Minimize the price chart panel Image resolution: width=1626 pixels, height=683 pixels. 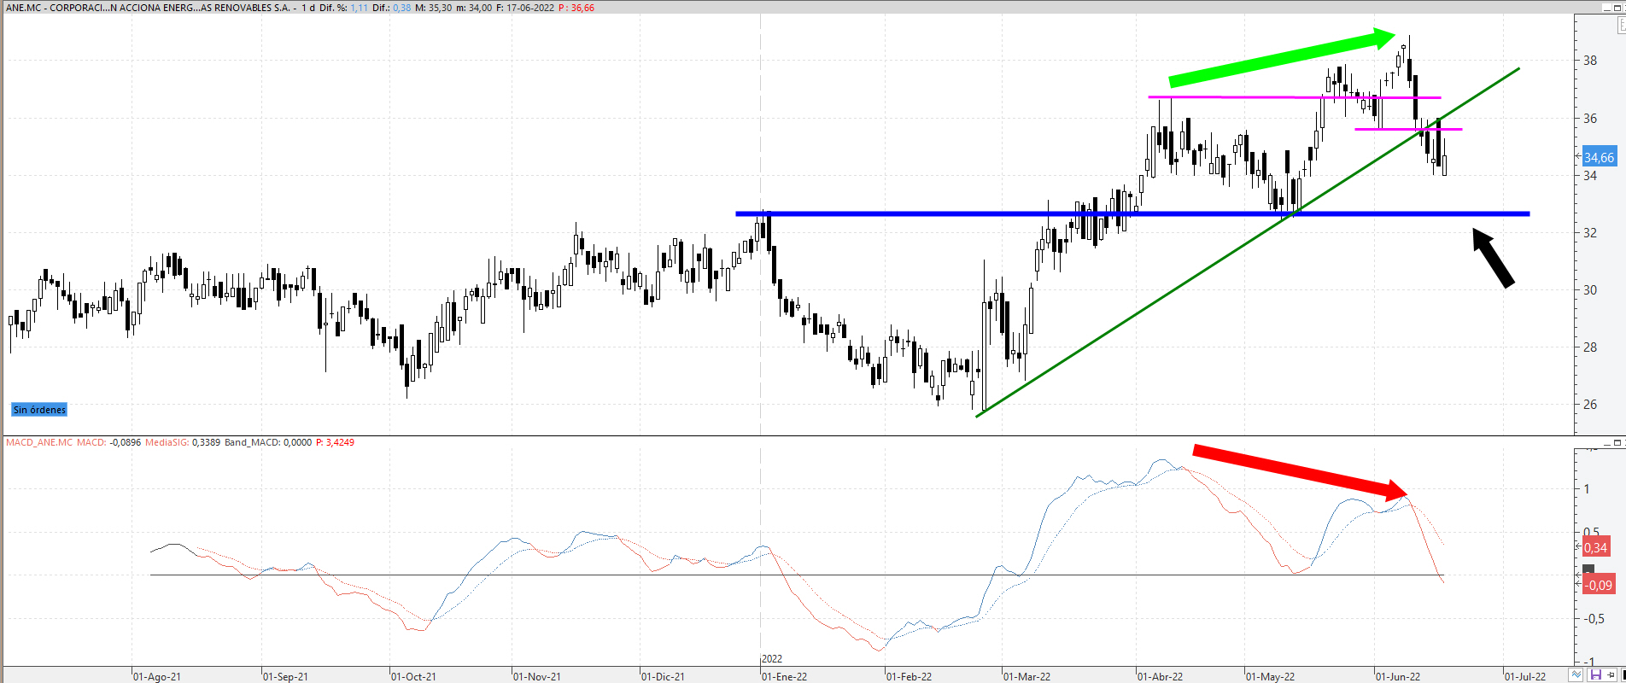tap(1606, 7)
